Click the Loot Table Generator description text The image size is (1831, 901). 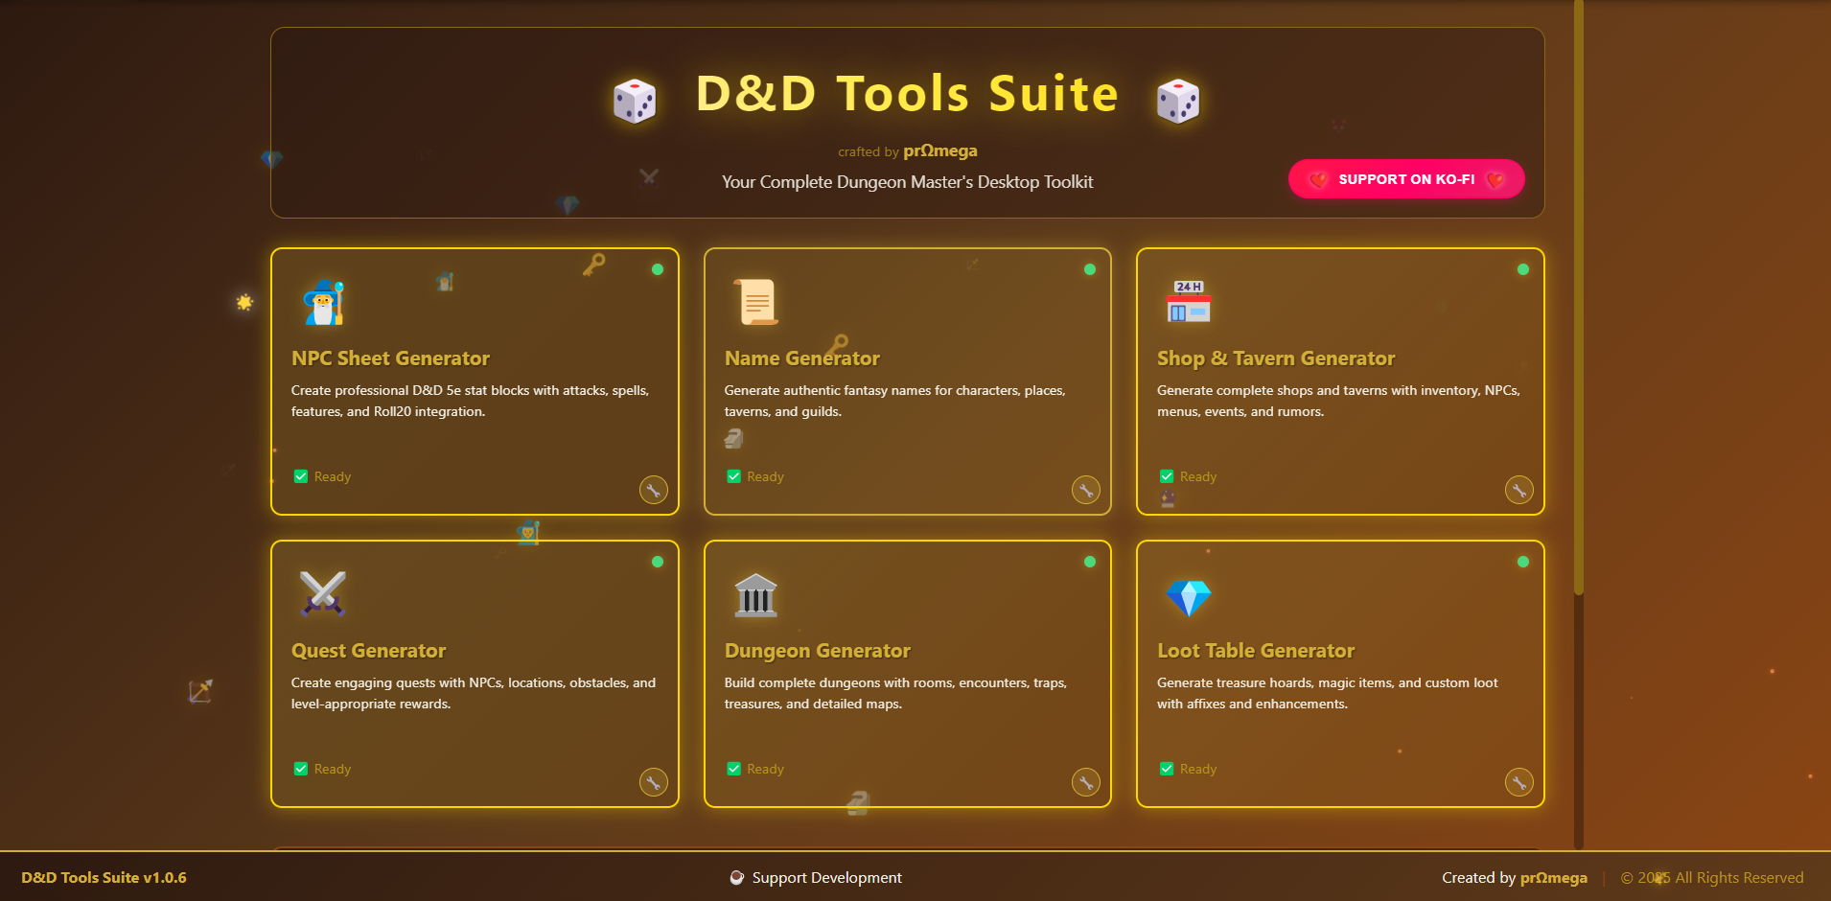click(1328, 693)
